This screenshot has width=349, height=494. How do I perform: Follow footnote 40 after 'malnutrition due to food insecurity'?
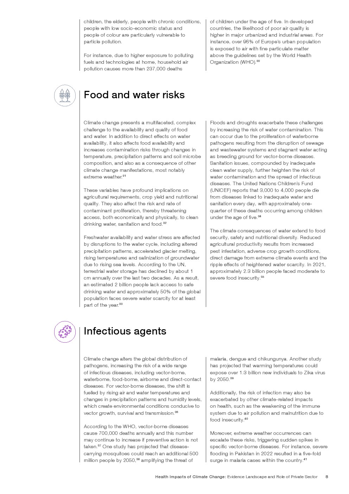point(246,419)
